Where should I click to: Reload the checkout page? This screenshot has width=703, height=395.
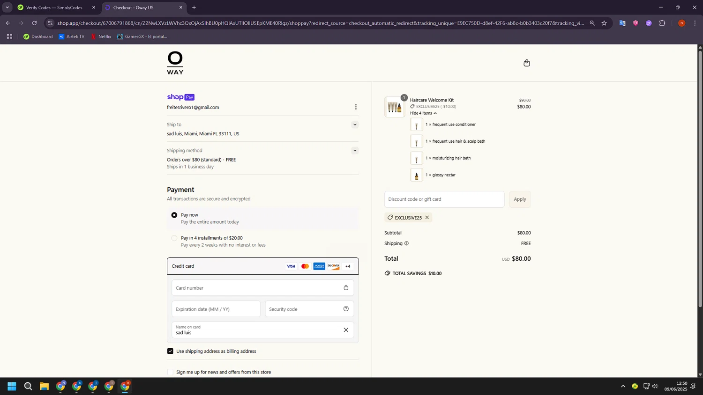pos(34,23)
